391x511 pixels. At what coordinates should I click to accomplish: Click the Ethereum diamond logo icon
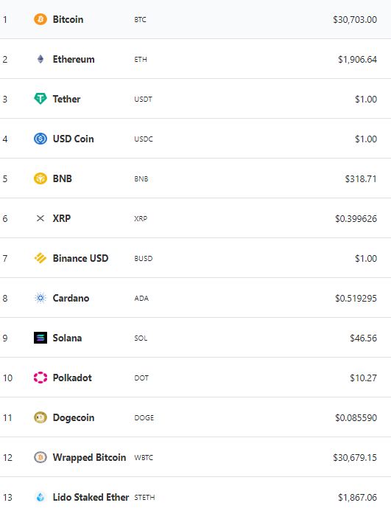40,59
